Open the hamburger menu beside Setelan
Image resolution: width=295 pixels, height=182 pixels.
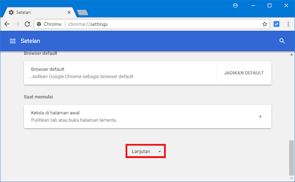click(x=13, y=41)
